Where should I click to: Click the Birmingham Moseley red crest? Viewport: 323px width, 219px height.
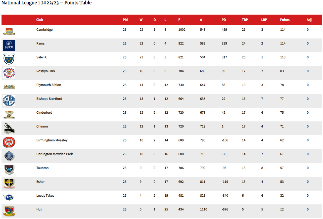[9, 142]
